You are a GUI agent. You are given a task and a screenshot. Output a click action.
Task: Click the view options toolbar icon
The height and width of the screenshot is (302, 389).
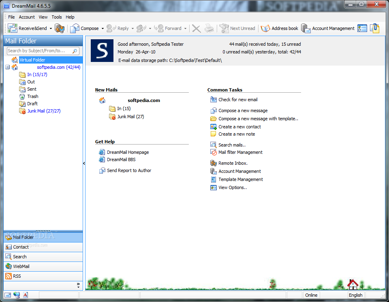tap(362, 28)
